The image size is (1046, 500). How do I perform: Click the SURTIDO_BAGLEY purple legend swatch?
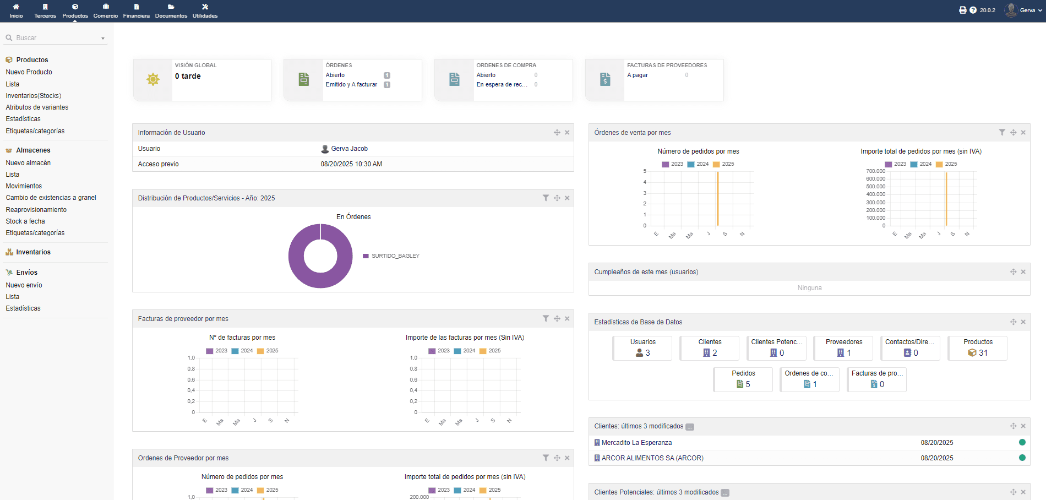point(366,256)
